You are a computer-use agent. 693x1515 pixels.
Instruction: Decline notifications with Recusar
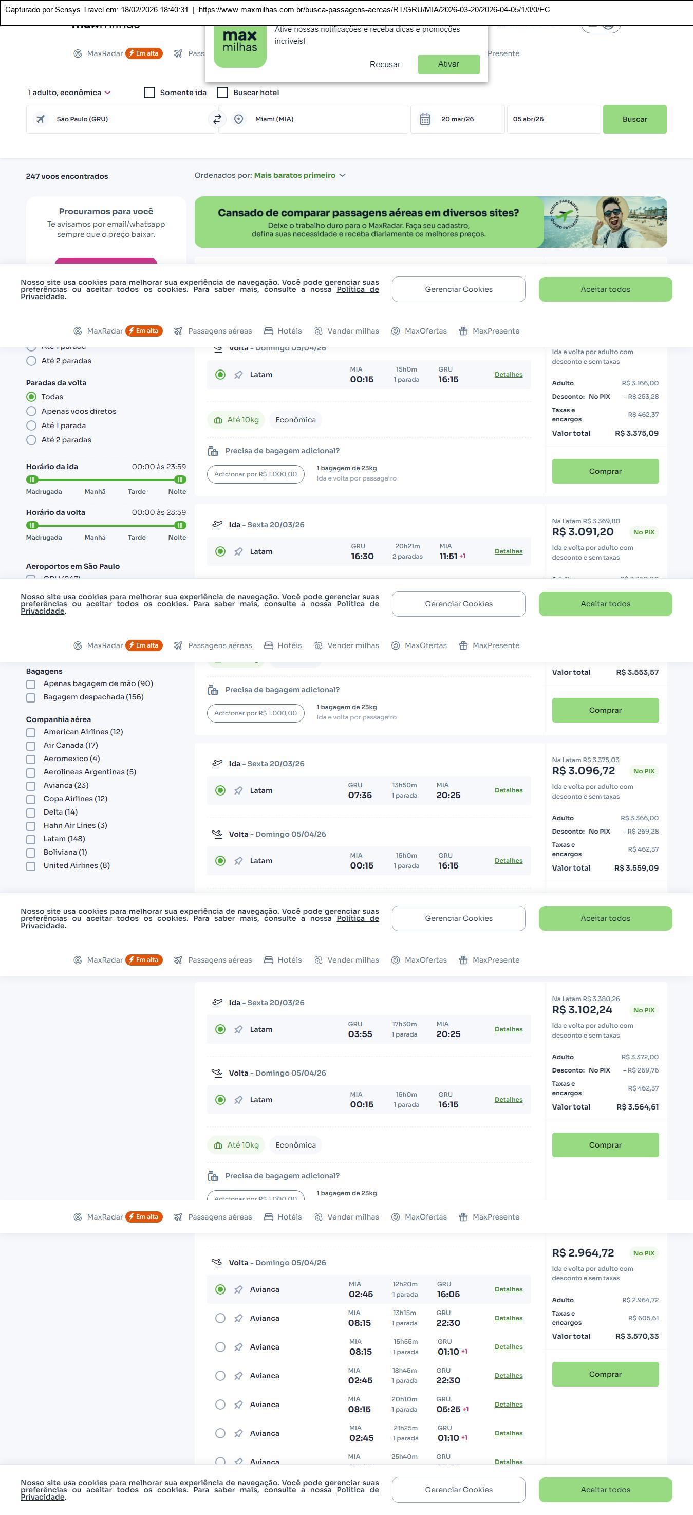pos(384,64)
